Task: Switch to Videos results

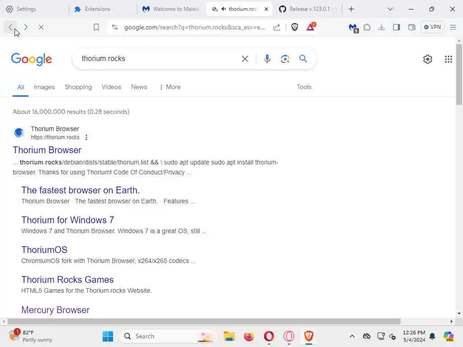Action: pyautogui.click(x=111, y=87)
